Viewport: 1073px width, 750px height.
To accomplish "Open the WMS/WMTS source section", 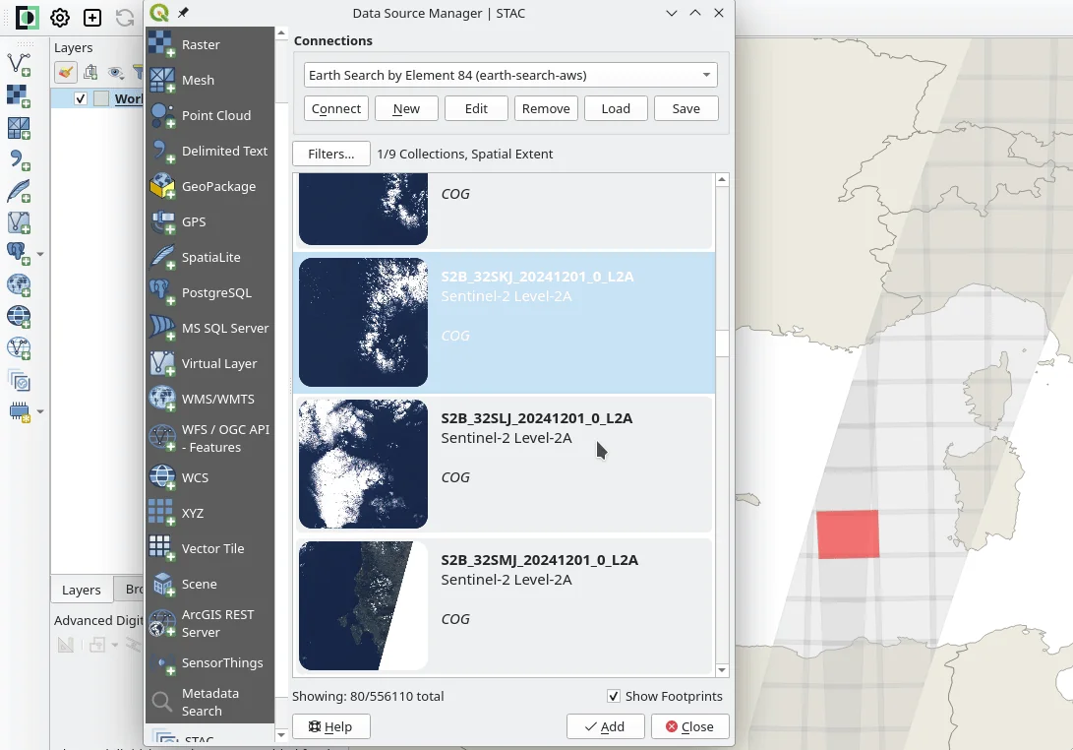I will coord(217,400).
